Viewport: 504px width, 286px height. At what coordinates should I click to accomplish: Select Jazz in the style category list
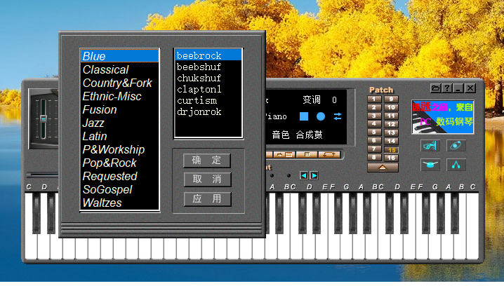point(93,123)
